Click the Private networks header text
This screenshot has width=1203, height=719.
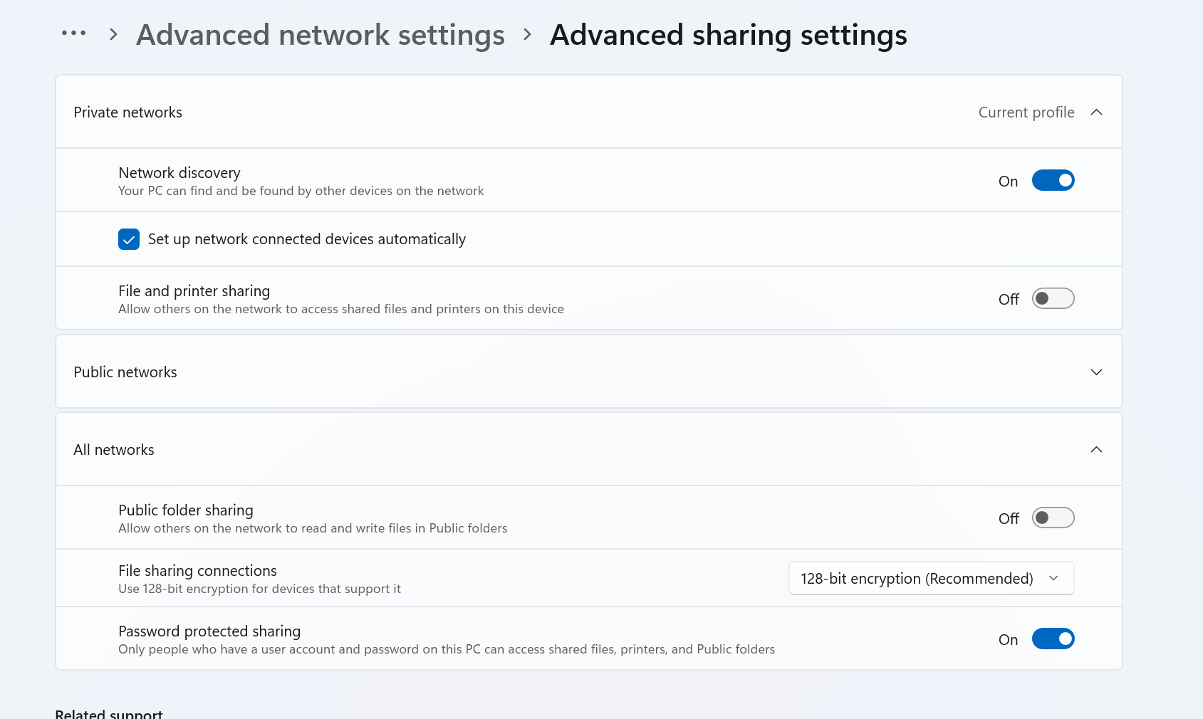[x=127, y=112]
